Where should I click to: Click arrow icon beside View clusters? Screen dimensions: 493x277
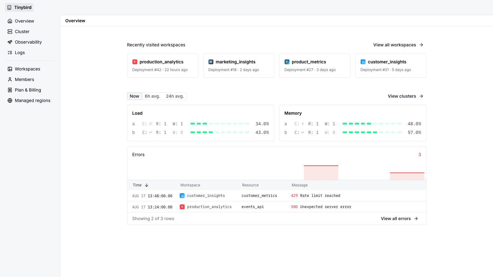[x=421, y=96]
